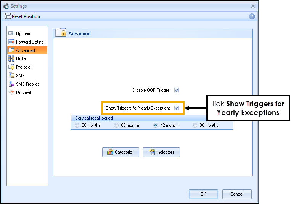291x204 pixels.
Task: Click the Forward Dating calendar icon
Action: pos(11,42)
